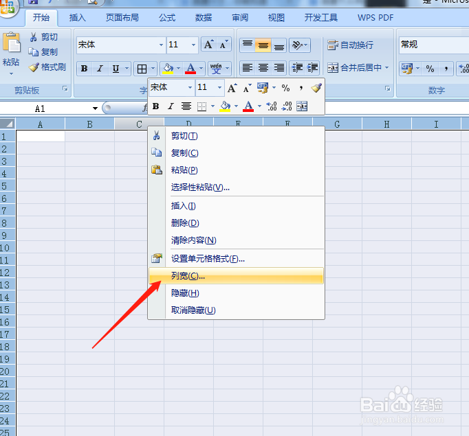Select column H header
The image size is (469, 436).
(x=386, y=124)
